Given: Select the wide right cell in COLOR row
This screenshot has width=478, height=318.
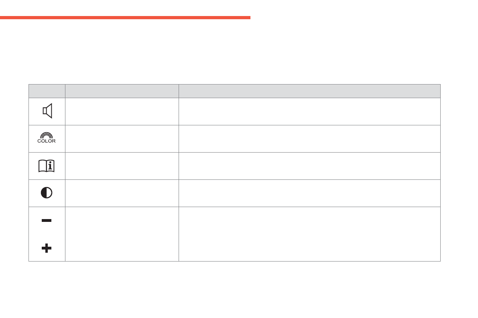Looking at the screenshot, I should point(309,139).
